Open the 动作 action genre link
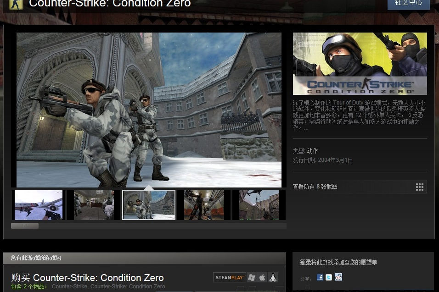This screenshot has width=439, height=292. [312, 151]
